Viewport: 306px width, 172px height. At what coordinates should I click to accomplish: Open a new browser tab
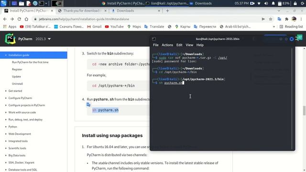tap(167, 11)
